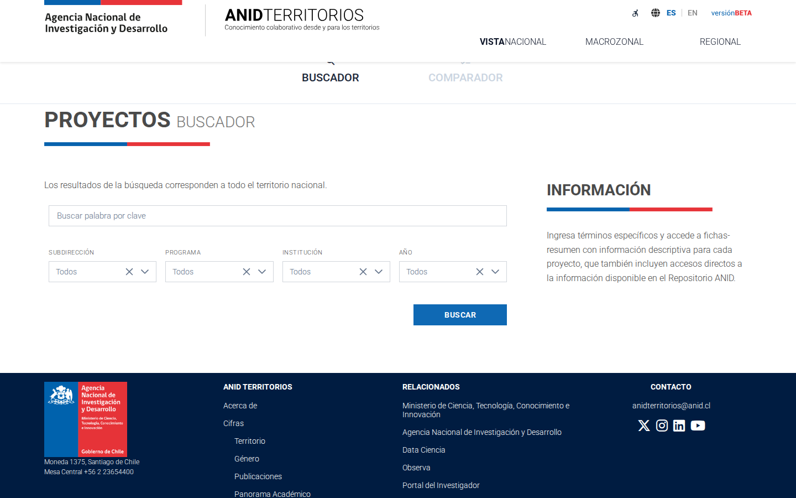796x498 pixels.
Task: Open the Panorama Académico footer link
Action: (x=273, y=494)
